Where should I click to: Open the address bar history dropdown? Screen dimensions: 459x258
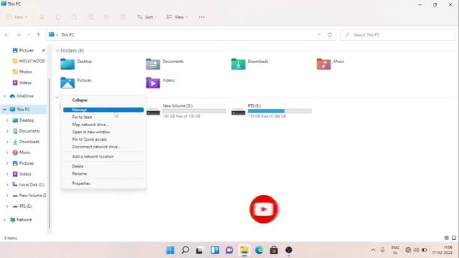click(x=318, y=35)
